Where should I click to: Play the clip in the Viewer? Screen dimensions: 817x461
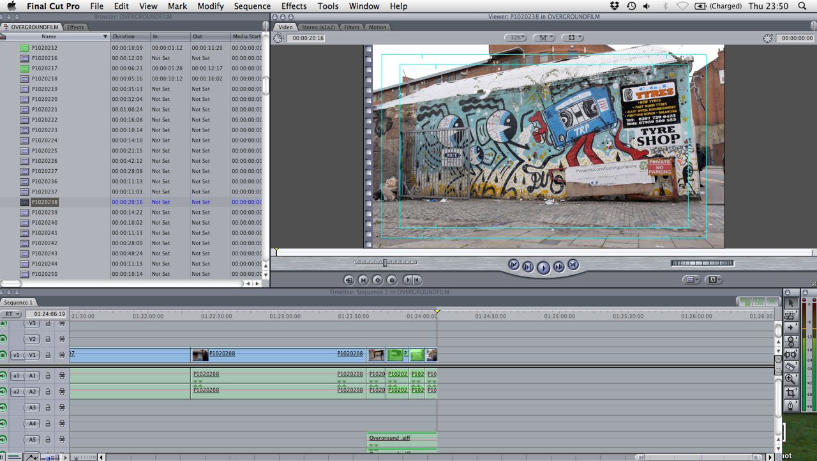543,268
